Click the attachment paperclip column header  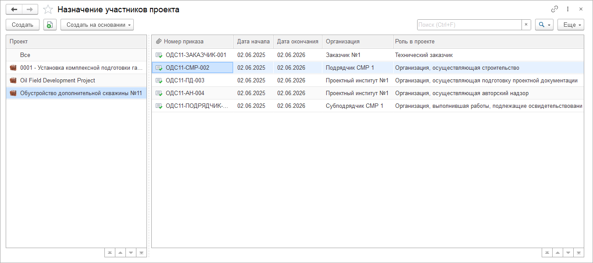pyautogui.click(x=159, y=42)
